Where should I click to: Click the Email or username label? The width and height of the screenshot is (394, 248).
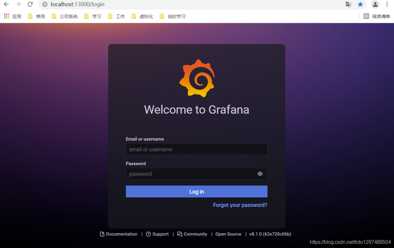pyautogui.click(x=145, y=139)
